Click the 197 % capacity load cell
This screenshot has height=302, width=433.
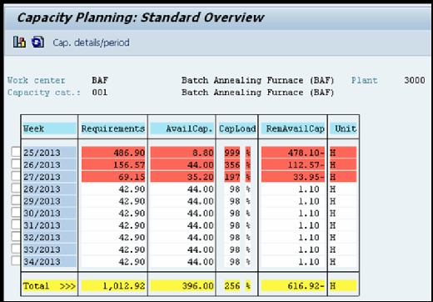(x=237, y=177)
